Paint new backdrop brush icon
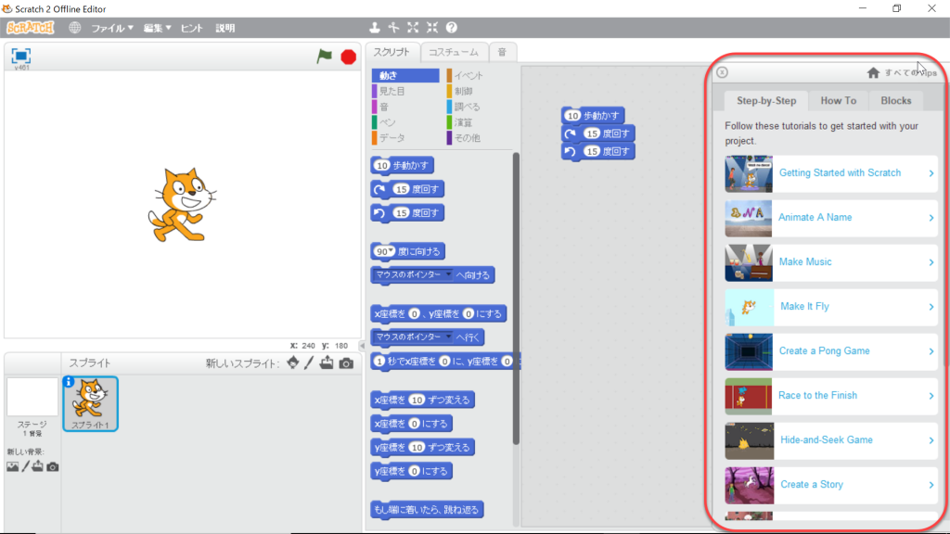The image size is (950, 534). (x=25, y=467)
